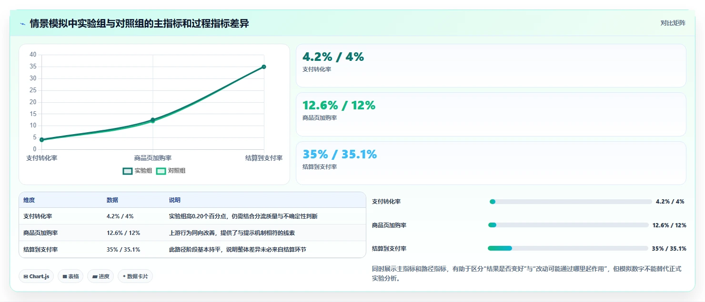Select the 4.2% / 4% stat card
This screenshot has width=705, height=302.
pos(491,66)
